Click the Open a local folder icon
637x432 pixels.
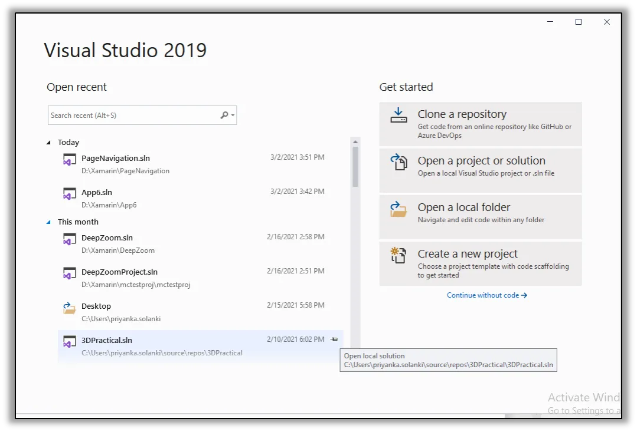398,209
